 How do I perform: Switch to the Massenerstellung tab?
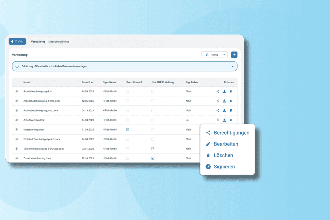(x=58, y=41)
